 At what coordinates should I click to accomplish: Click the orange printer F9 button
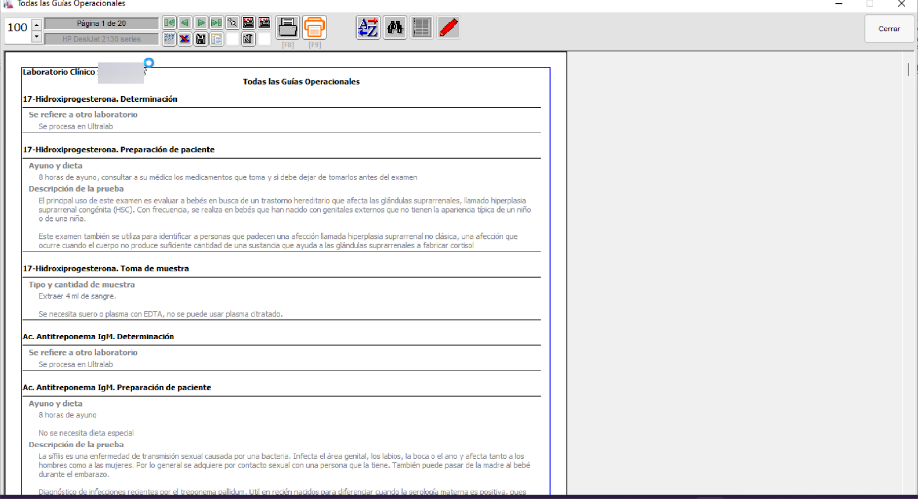click(x=315, y=27)
